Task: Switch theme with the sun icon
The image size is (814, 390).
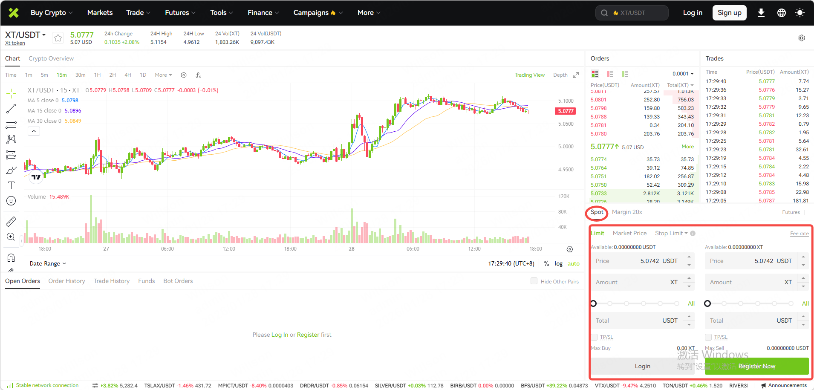Action: pyautogui.click(x=800, y=13)
